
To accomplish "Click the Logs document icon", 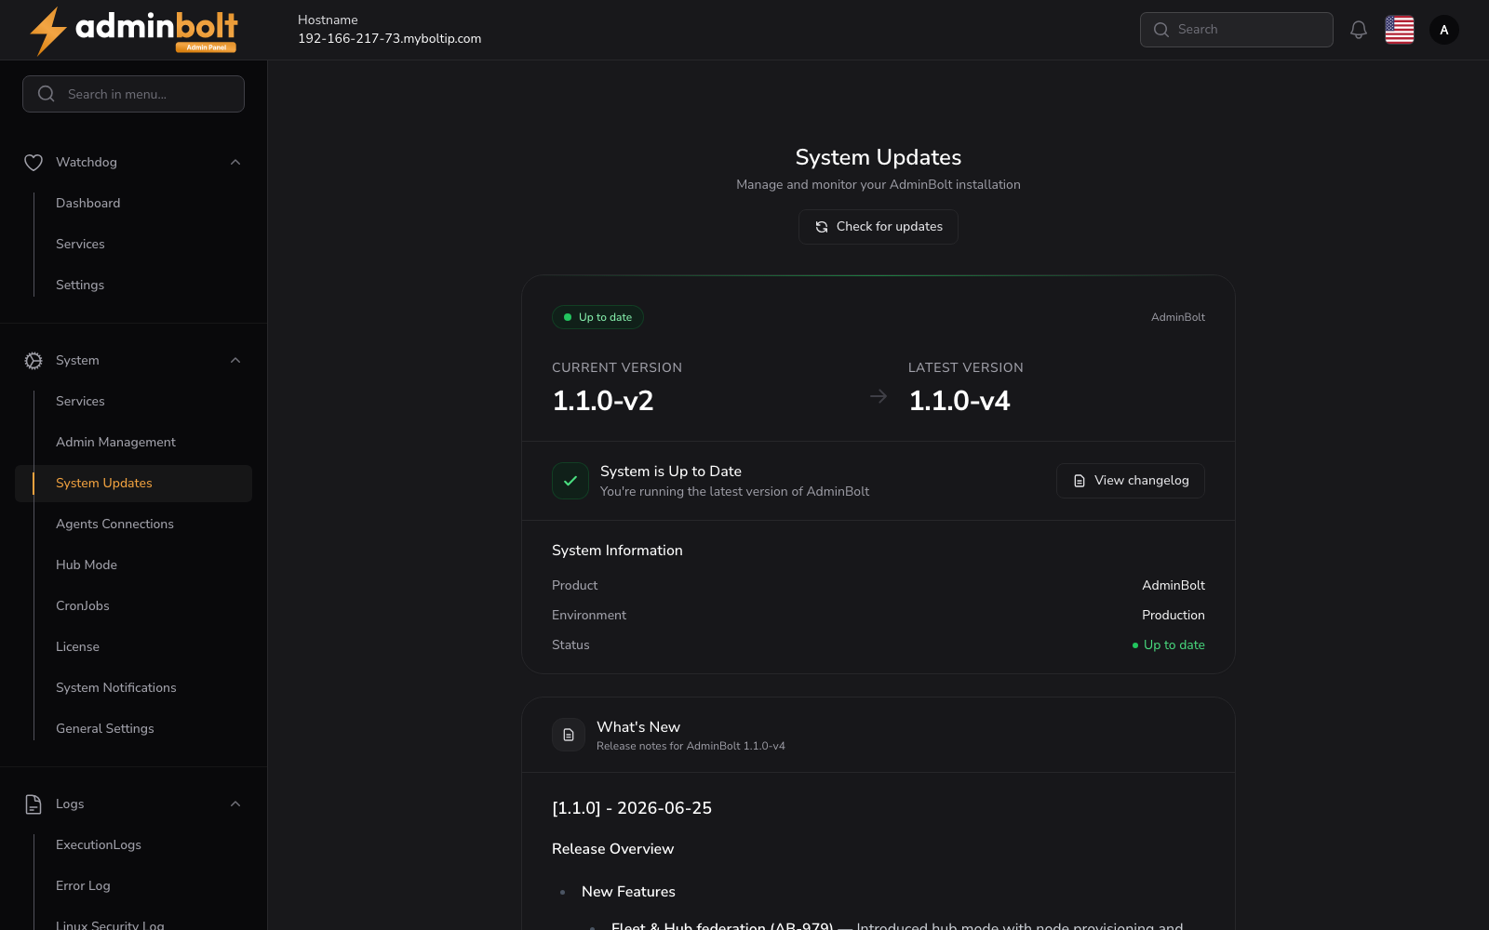I will [x=34, y=804].
